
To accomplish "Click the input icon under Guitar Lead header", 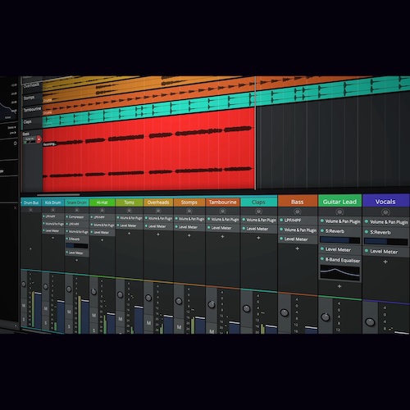I will (339, 212).
